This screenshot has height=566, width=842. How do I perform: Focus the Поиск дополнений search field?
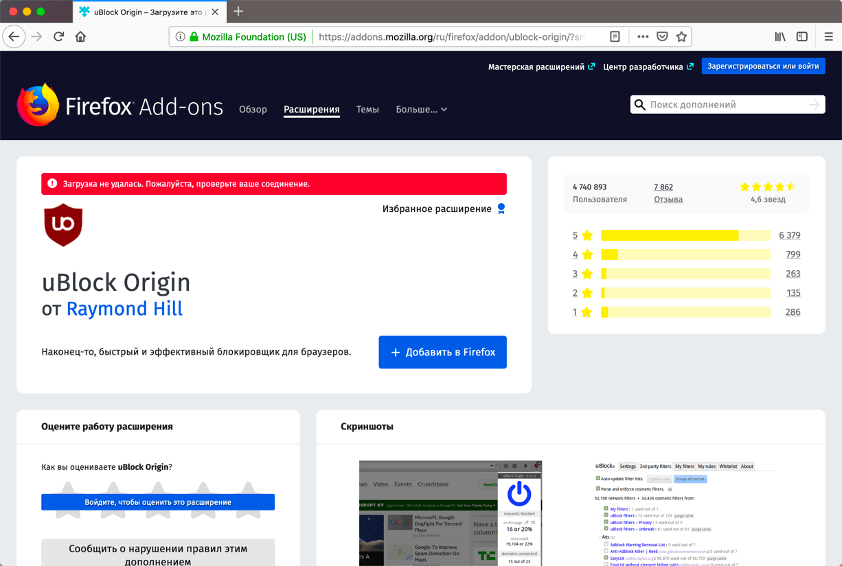pos(727,105)
